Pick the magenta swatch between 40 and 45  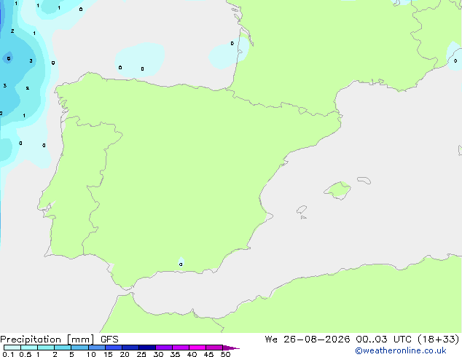(197, 348)
